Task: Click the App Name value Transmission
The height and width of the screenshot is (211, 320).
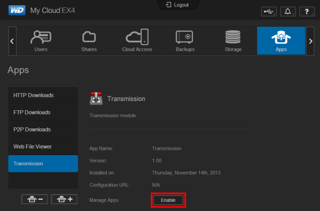Action: coord(166,149)
